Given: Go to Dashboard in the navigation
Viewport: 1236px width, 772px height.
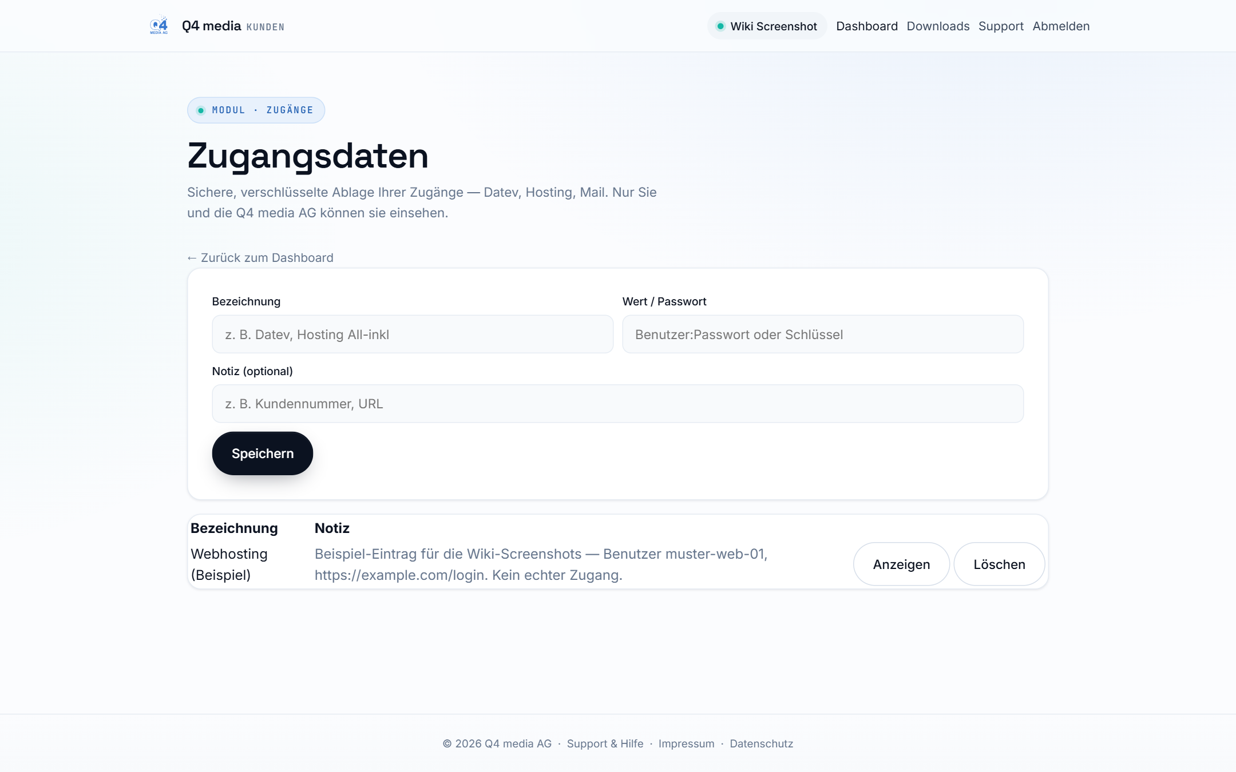Looking at the screenshot, I should pyautogui.click(x=867, y=26).
